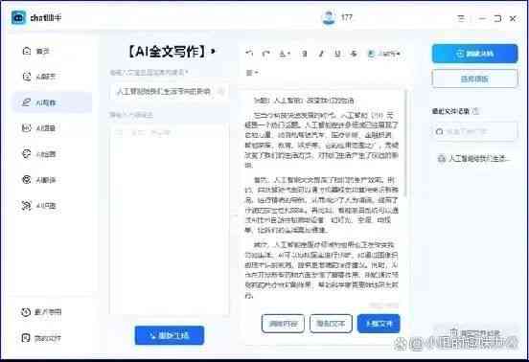Image resolution: width=529 pixels, height=362 pixels.
Task: Click the icon beside recent file records label
Action: coord(475,111)
